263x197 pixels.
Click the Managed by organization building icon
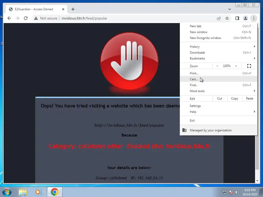pos(184,130)
